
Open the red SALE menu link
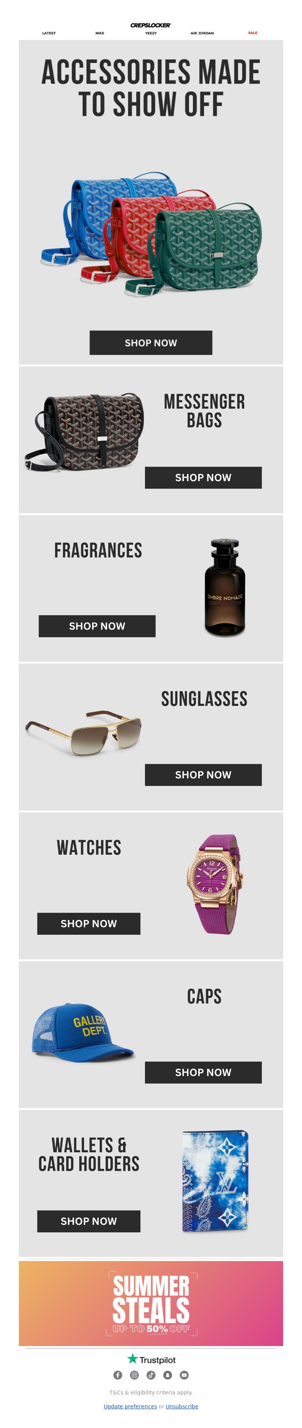pyautogui.click(x=253, y=33)
